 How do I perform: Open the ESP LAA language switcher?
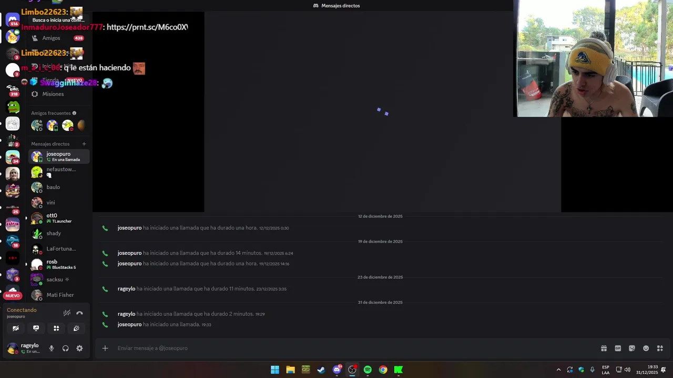click(x=606, y=370)
